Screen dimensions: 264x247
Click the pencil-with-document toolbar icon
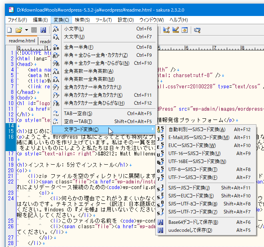pyautogui.click(x=166, y=30)
